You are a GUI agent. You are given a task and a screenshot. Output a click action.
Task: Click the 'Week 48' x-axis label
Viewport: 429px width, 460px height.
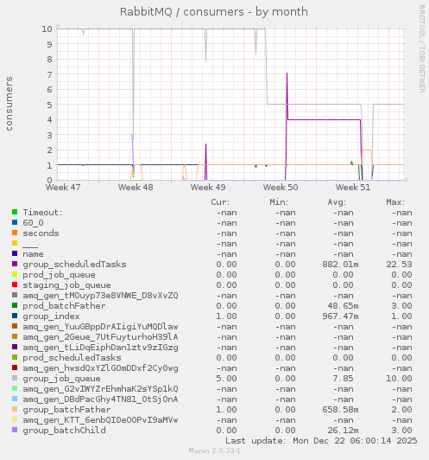[136, 187]
